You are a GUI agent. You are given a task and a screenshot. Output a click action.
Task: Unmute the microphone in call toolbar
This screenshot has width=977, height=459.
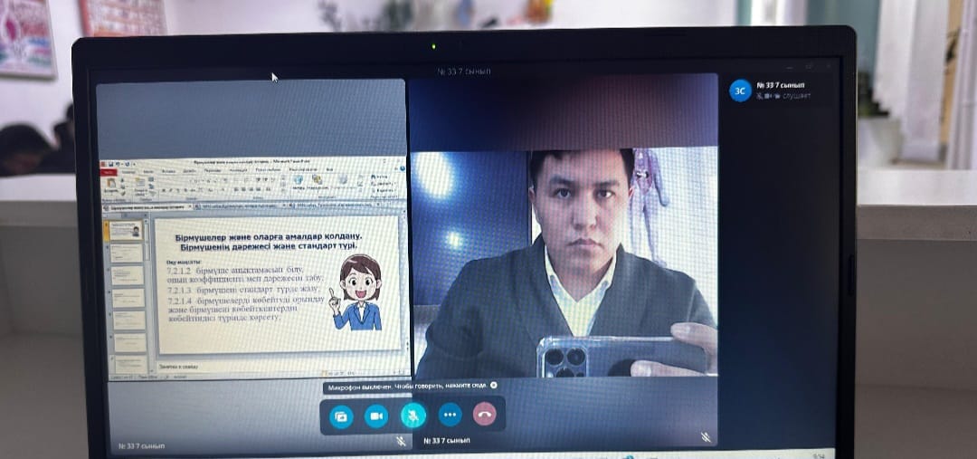[413, 416]
